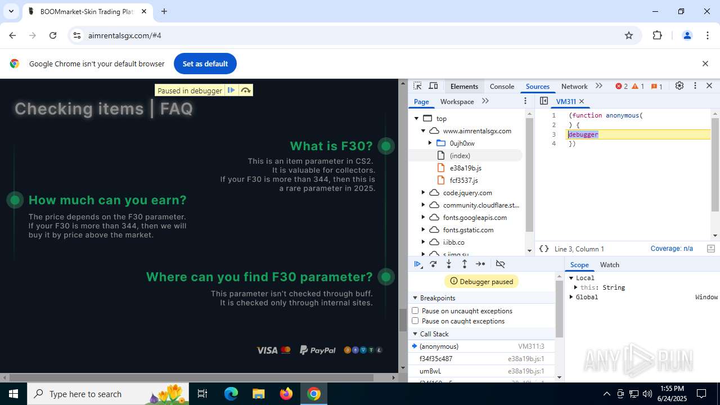The height and width of the screenshot is (405, 720).
Task: Hide the navigator sidebar
Action: (x=544, y=101)
